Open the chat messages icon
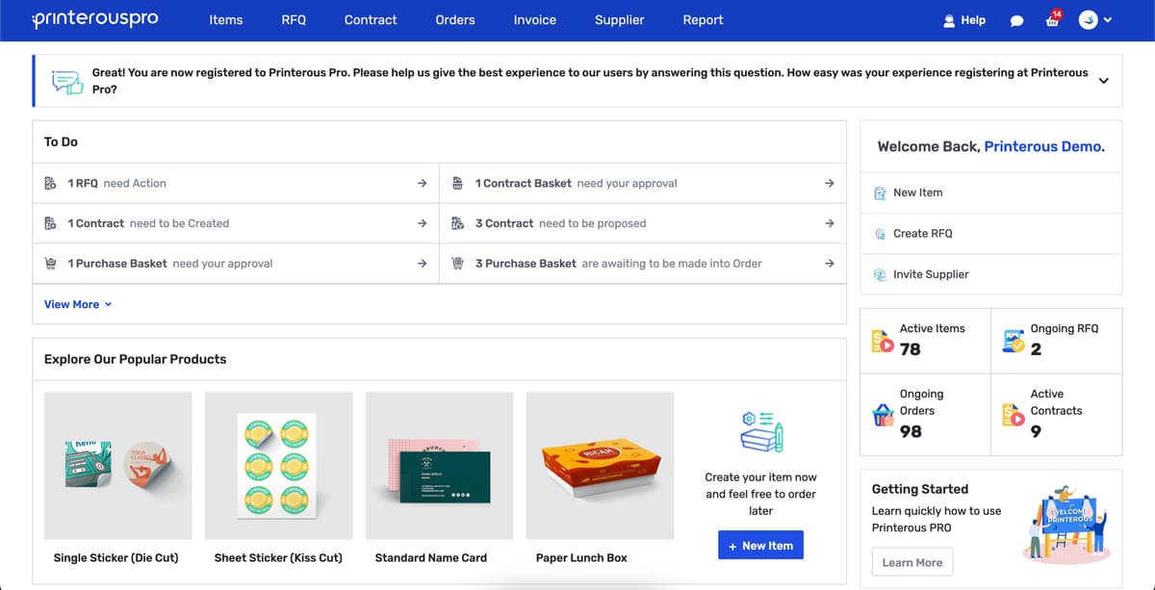1155x590 pixels. [x=1016, y=20]
